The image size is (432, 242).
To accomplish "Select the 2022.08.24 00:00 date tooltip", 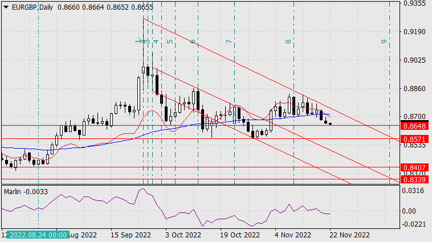I will [38, 235].
